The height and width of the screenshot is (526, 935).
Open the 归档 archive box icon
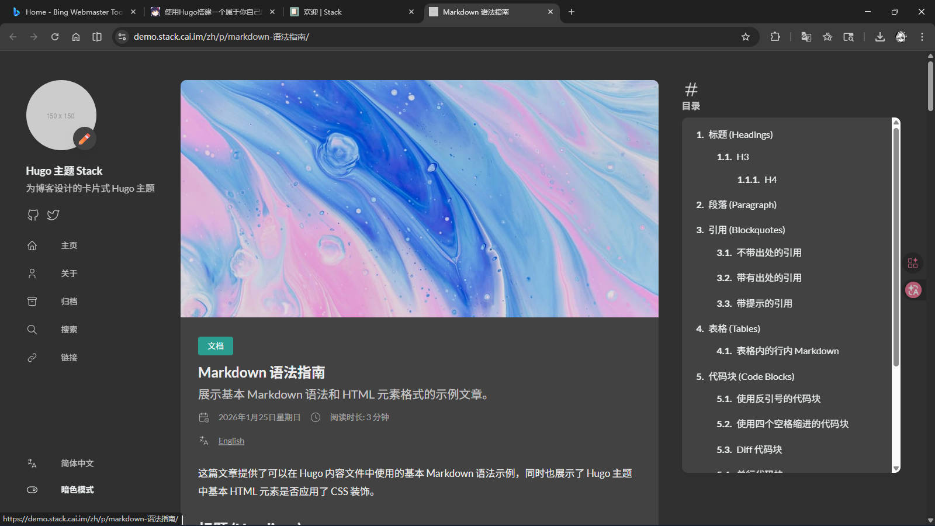coord(32,302)
